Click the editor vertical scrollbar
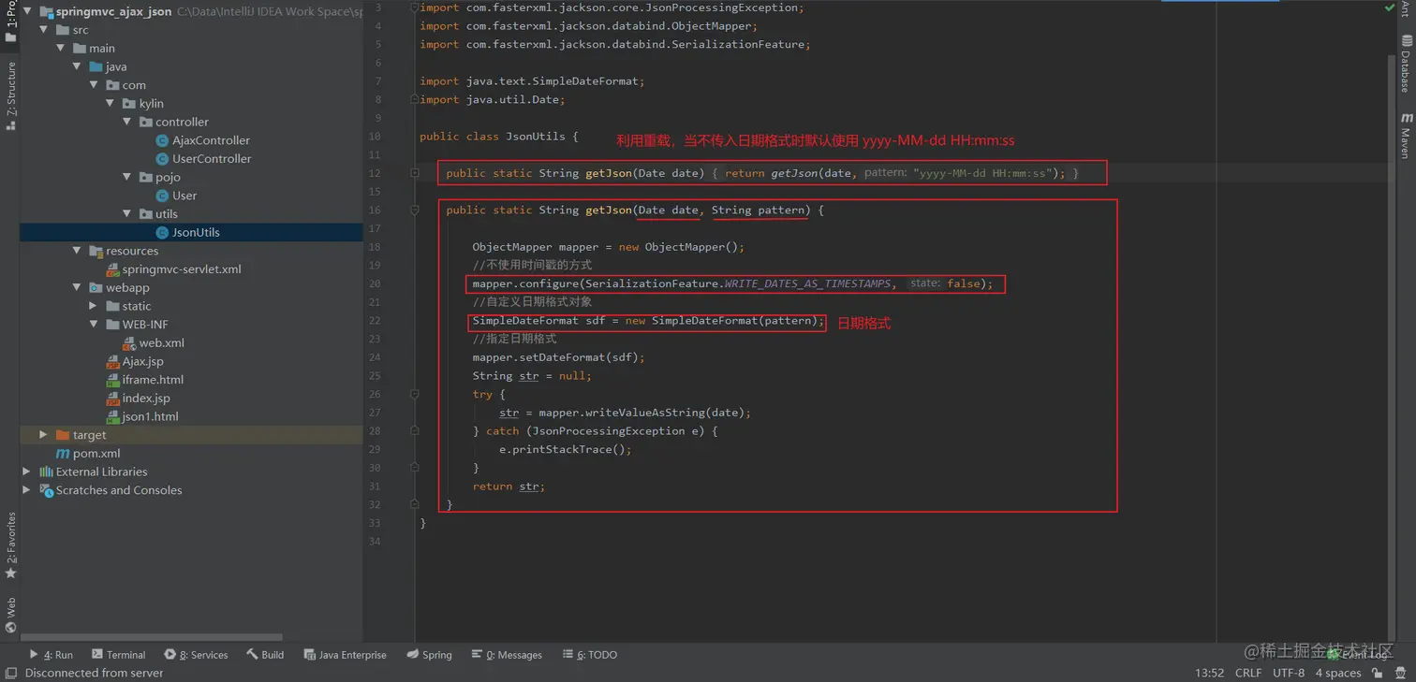The height and width of the screenshot is (682, 1416). [x=1391, y=346]
